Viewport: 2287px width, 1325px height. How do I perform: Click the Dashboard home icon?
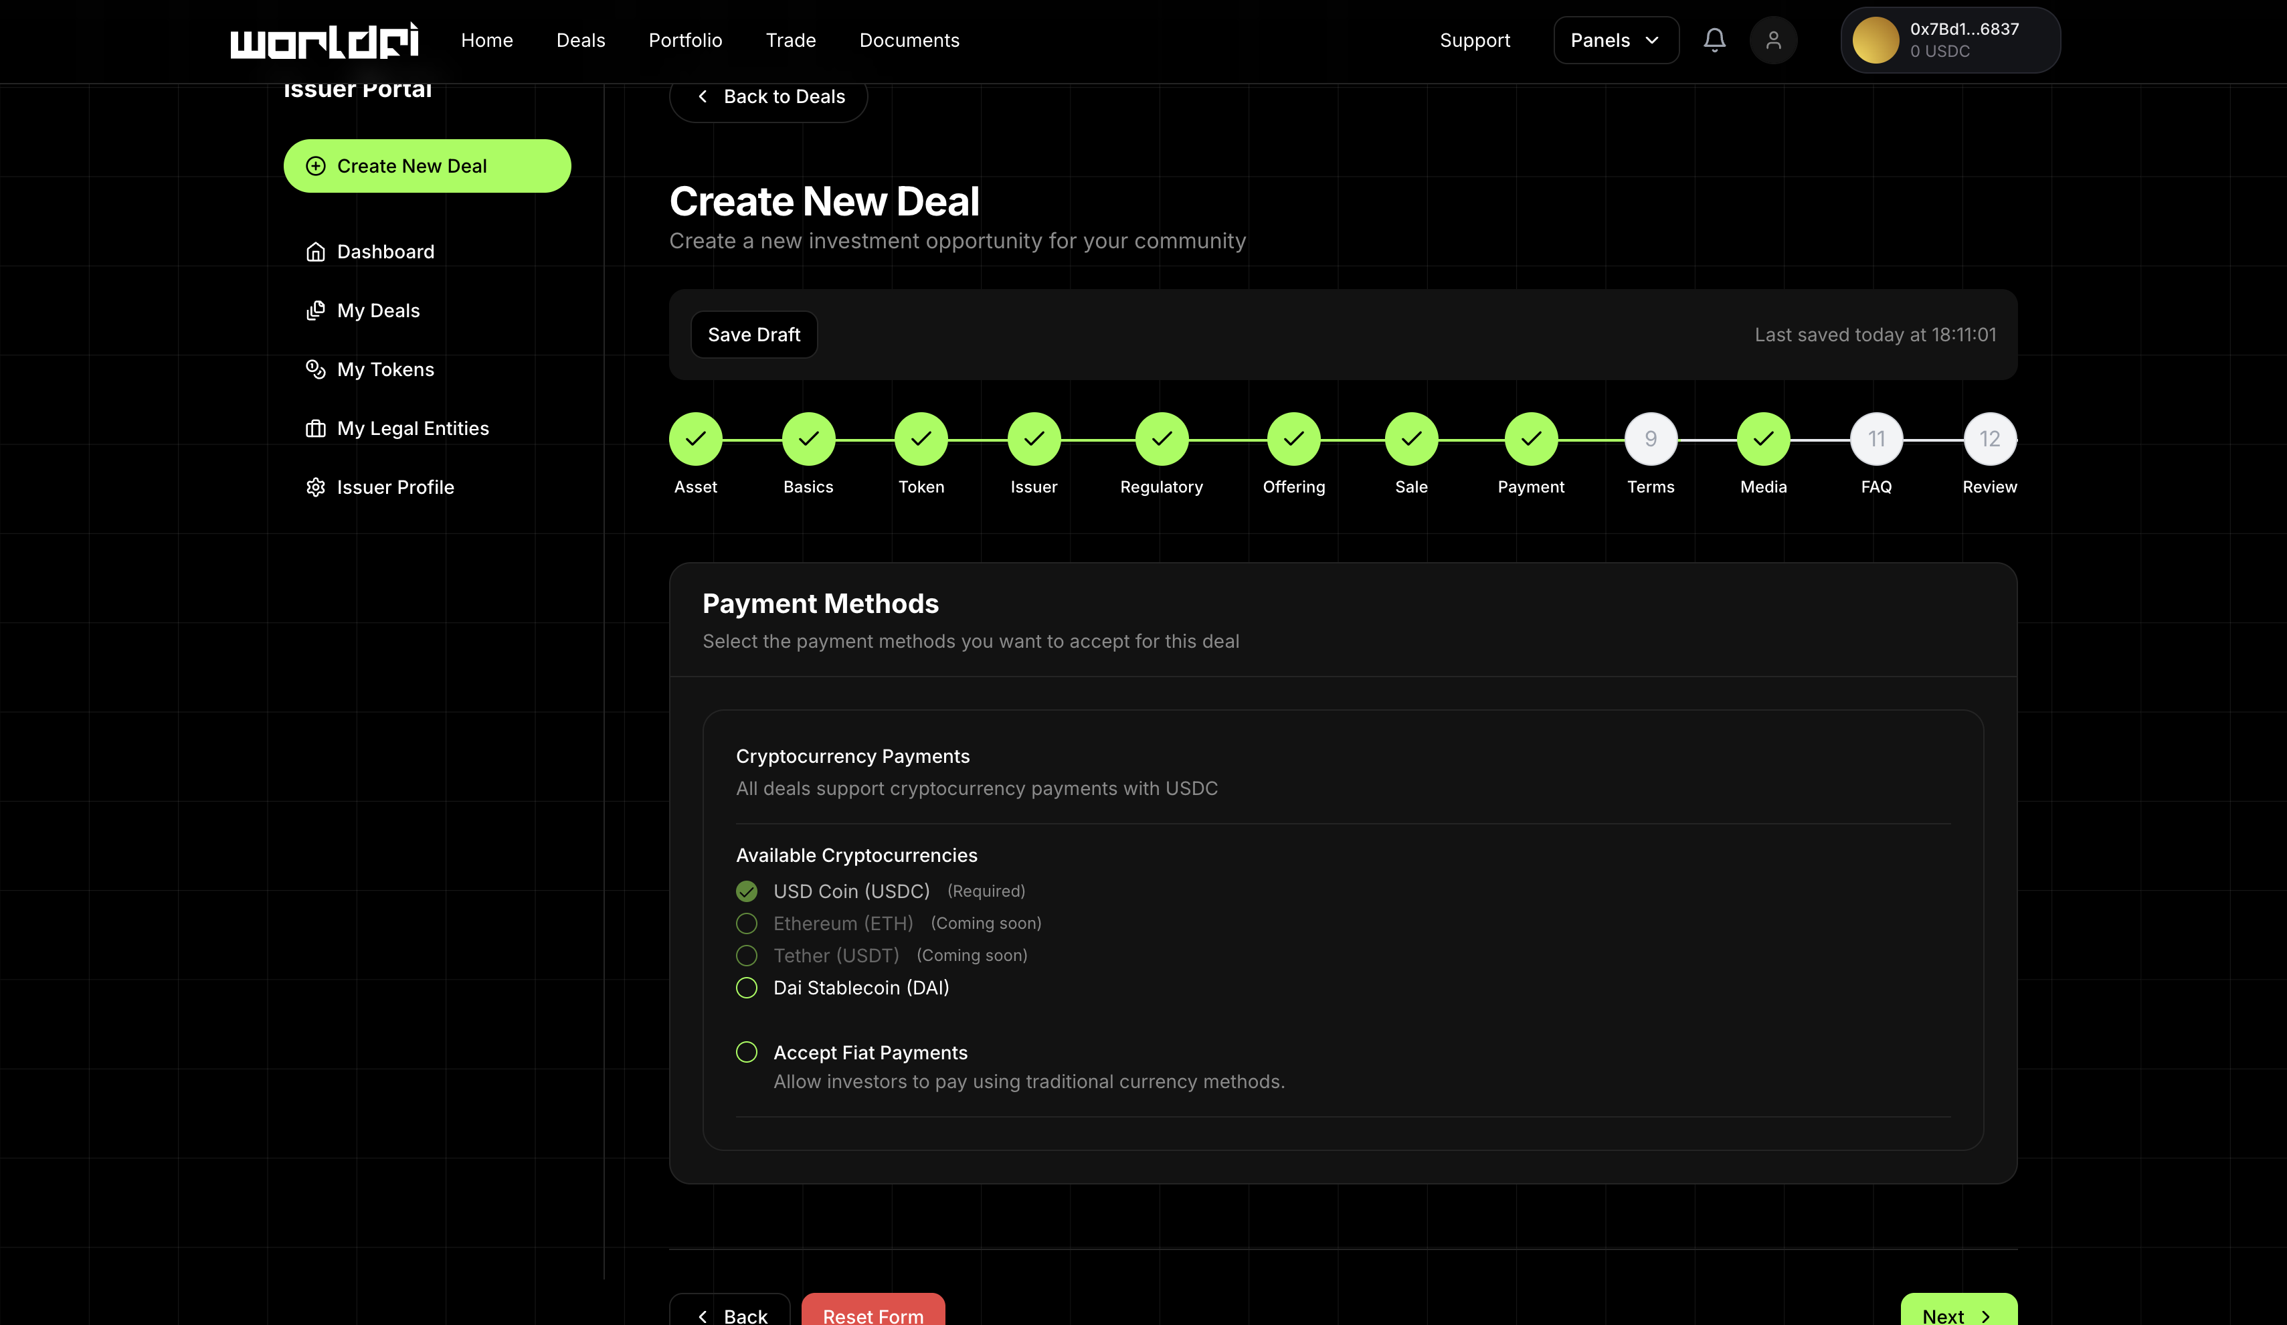point(315,252)
